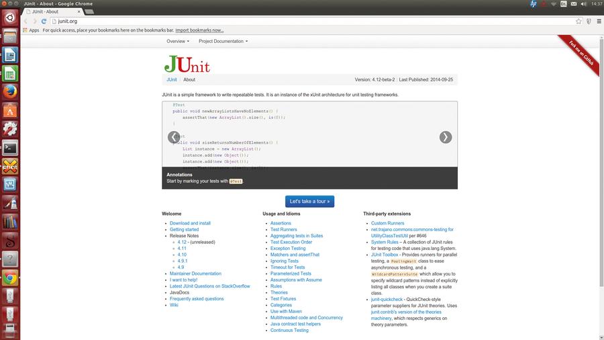Click the JUnit breadcrumb link
604x340 pixels.
(x=171, y=79)
